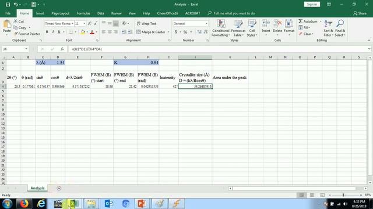Open Format as Table gallery
Image resolution: width=373 pixels, height=209 pixels.
(x=238, y=28)
